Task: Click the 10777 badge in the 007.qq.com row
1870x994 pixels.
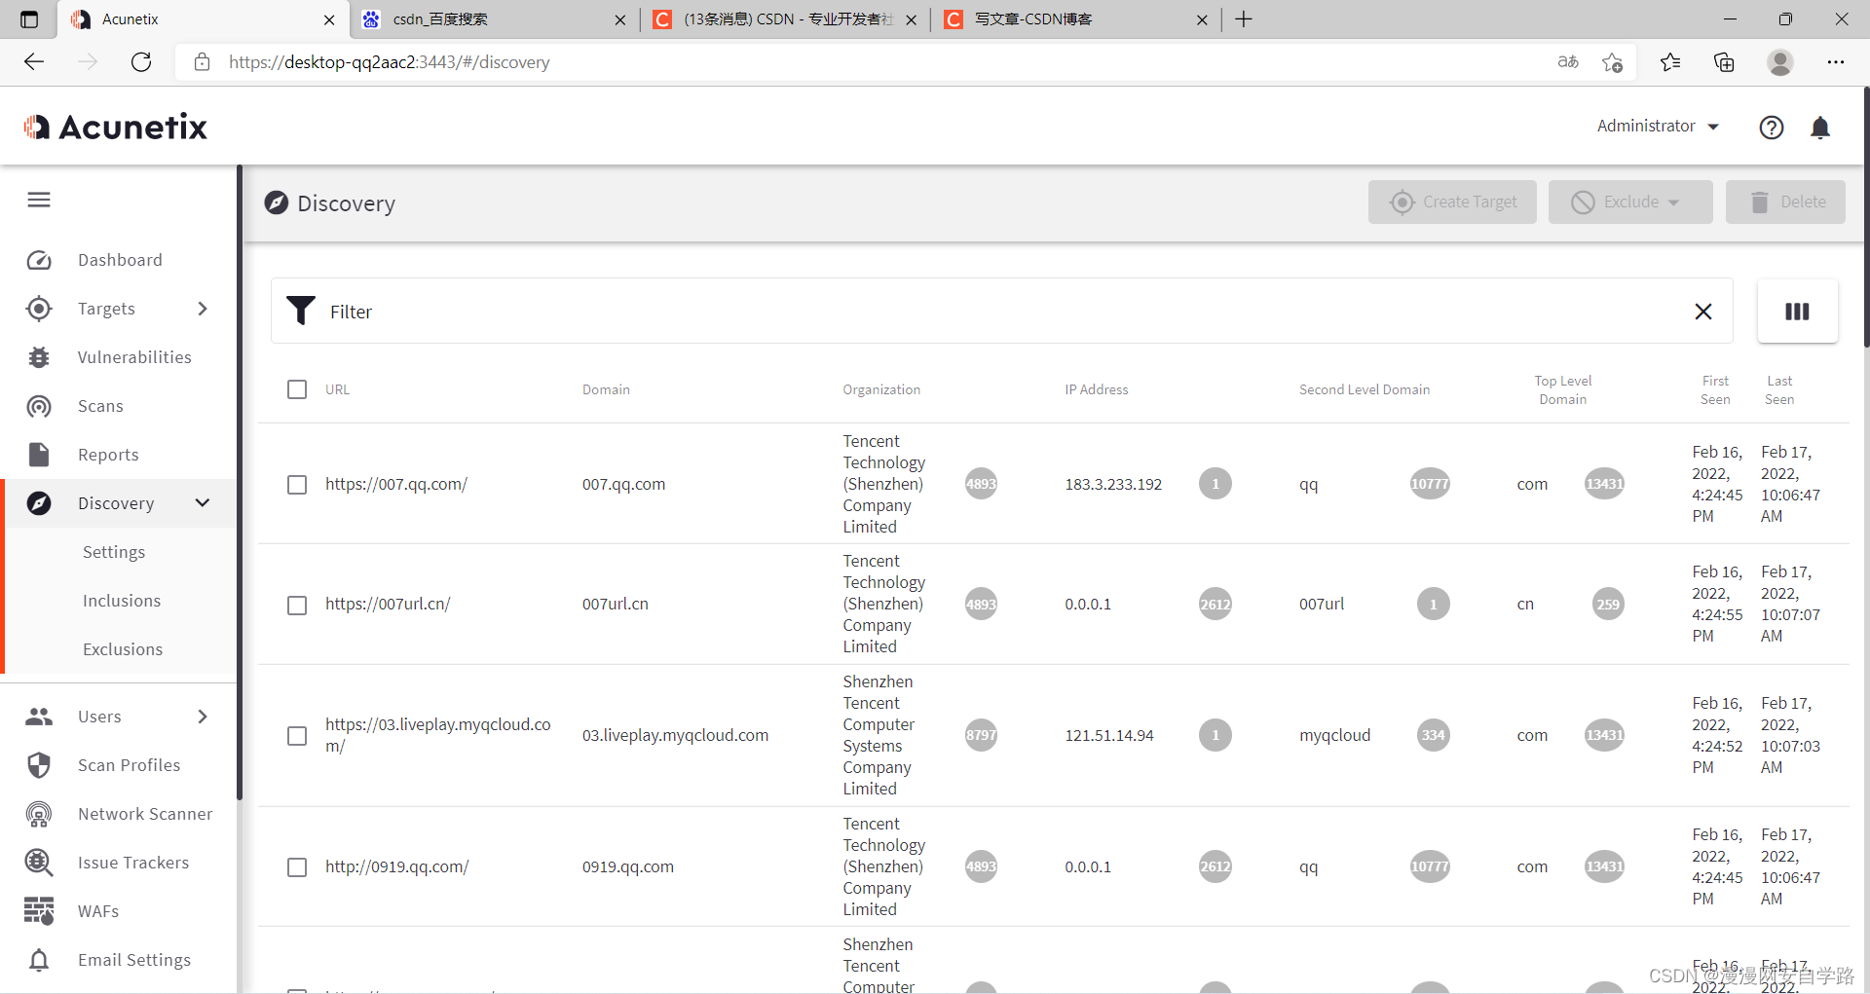Action: (x=1430, y=484)
